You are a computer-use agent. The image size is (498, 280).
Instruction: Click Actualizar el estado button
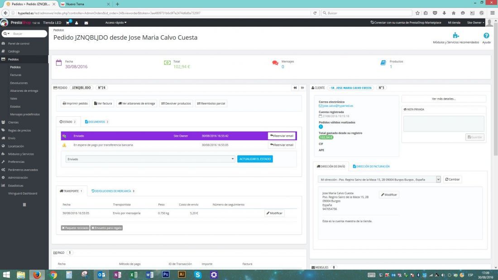tap(255, 159)
